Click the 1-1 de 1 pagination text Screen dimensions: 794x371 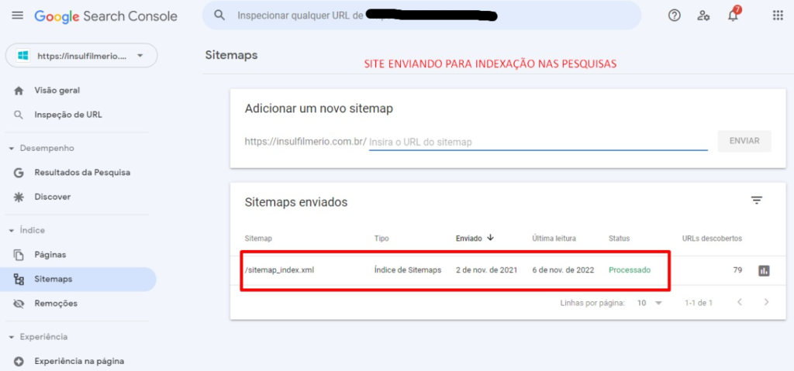(x=699, y=303)
